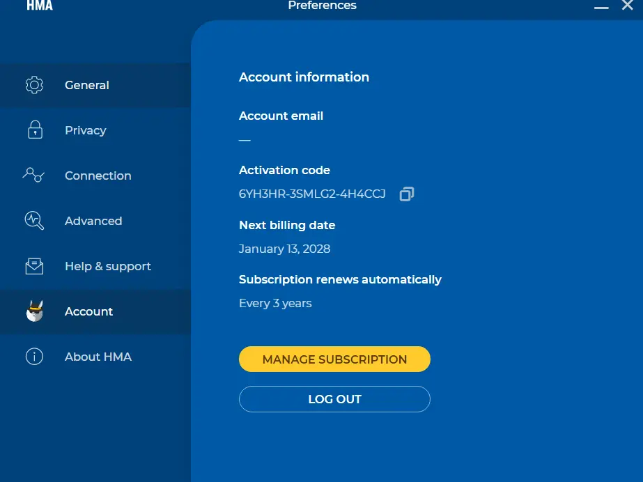Copy the activation code with copy icon
This screenshot has height=482, width=643.
click(407, 194)
